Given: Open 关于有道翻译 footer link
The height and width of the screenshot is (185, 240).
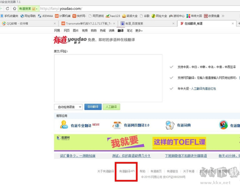Looking at the screenshot, I should [106, 171].
